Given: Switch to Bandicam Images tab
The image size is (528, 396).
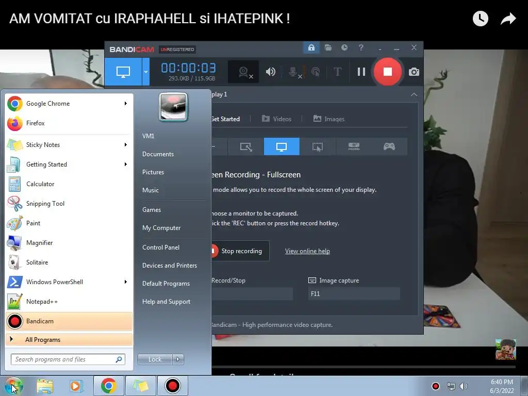Looking at the screenshot, I should pyautogui.click(x=329, y=119).
